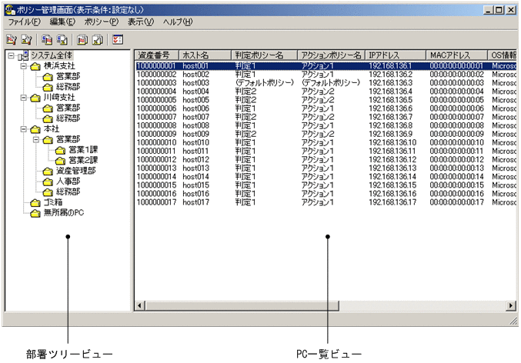Open the ポリシー(P) menu
The width and height of the screenshot is (521, 363).
pyautogui.click(x=102, y=22)
